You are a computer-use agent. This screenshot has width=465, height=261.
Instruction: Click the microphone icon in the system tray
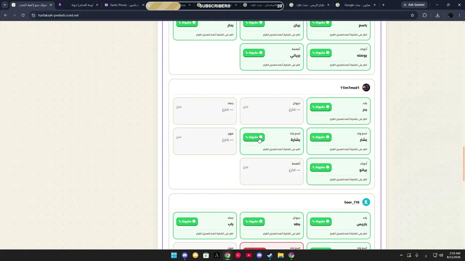(417, 255)
